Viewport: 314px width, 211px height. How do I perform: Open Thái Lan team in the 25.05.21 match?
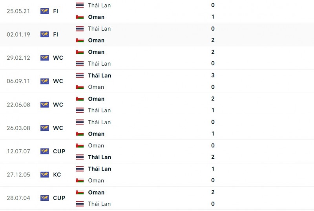(x=99, y=5)
